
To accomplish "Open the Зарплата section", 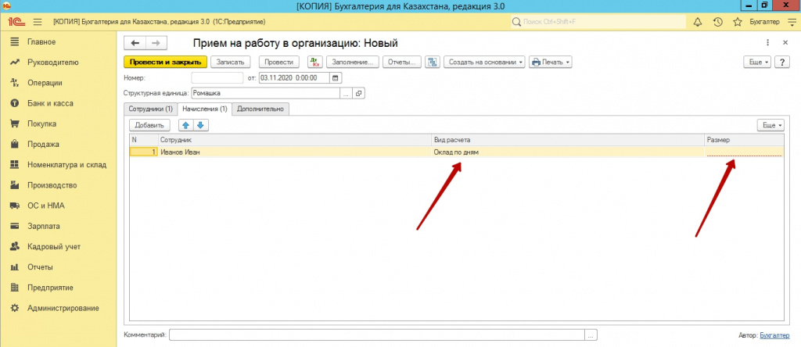I will tap(44, 226).
